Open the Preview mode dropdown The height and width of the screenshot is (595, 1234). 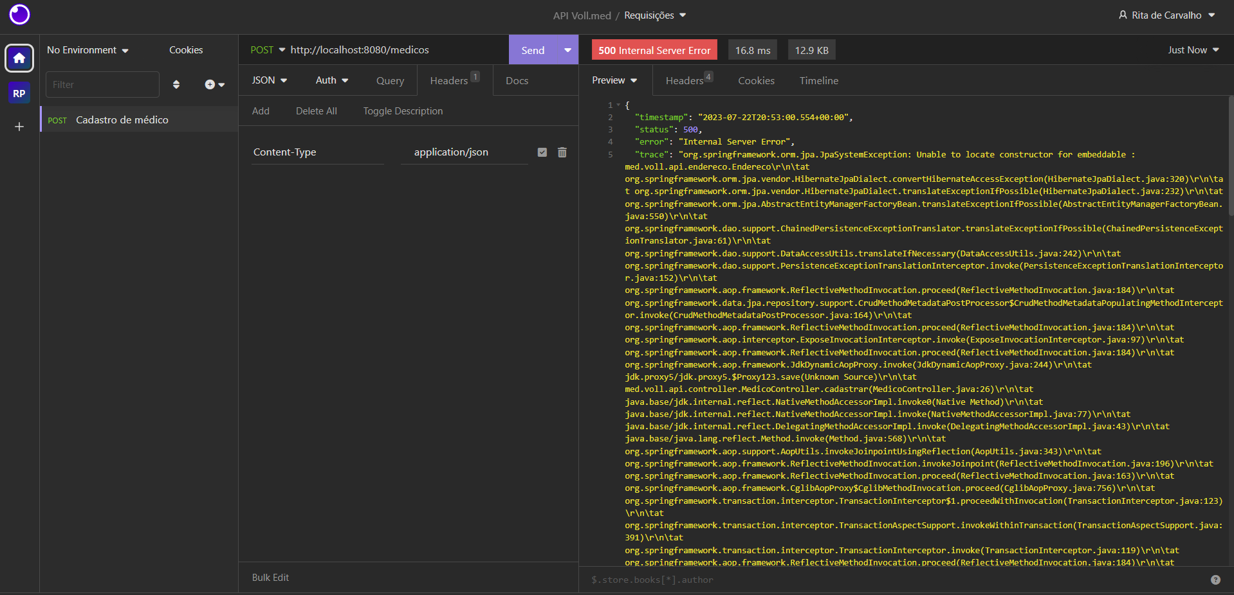[x=615, y=80]
